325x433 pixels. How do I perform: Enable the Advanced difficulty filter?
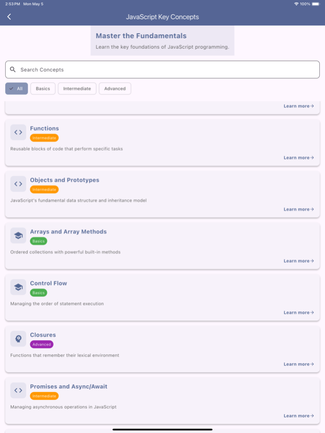pos(114,88)
